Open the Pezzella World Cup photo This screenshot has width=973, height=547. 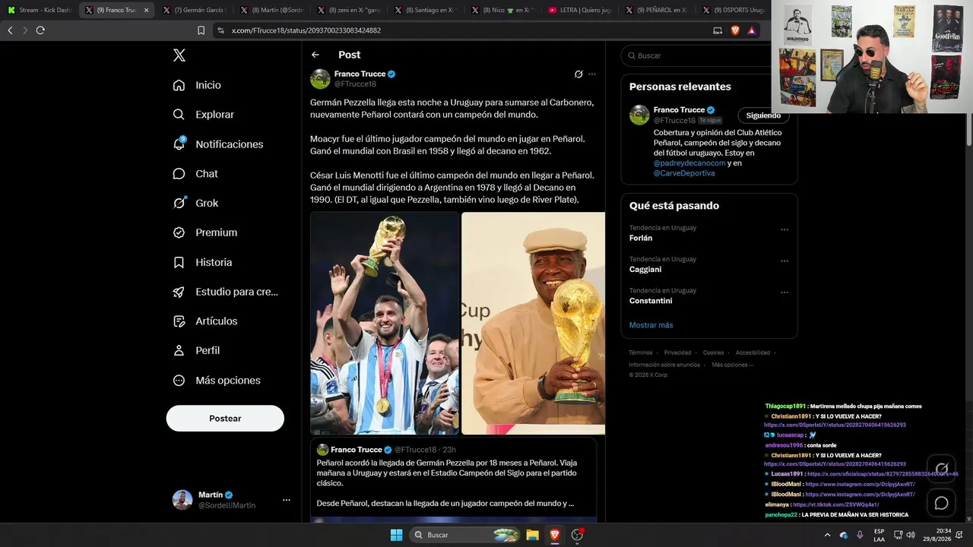385,323
